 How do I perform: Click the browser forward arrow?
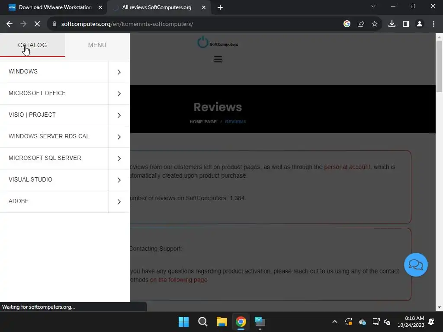pos(23,24)
